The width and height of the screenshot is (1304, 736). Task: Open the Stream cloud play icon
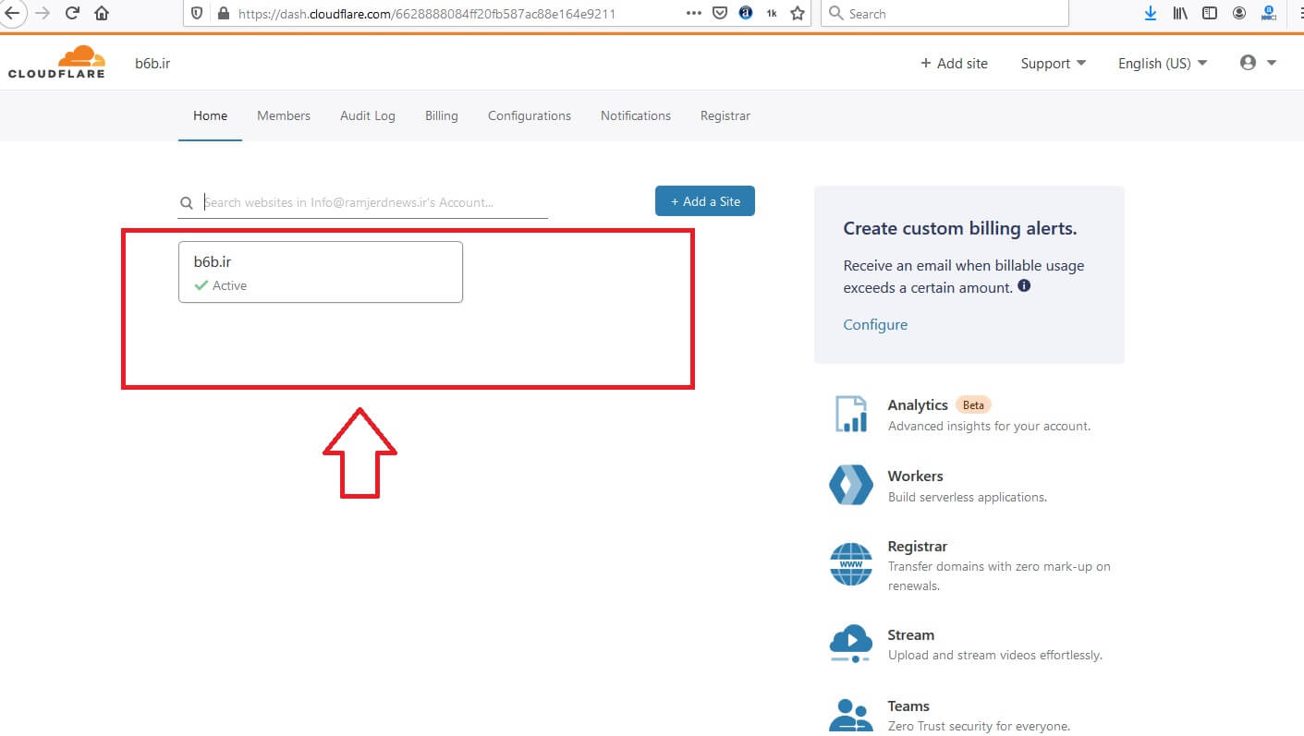pos(851,644)
